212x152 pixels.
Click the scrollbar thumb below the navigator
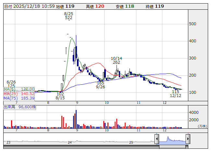click(x=172, y=147)
